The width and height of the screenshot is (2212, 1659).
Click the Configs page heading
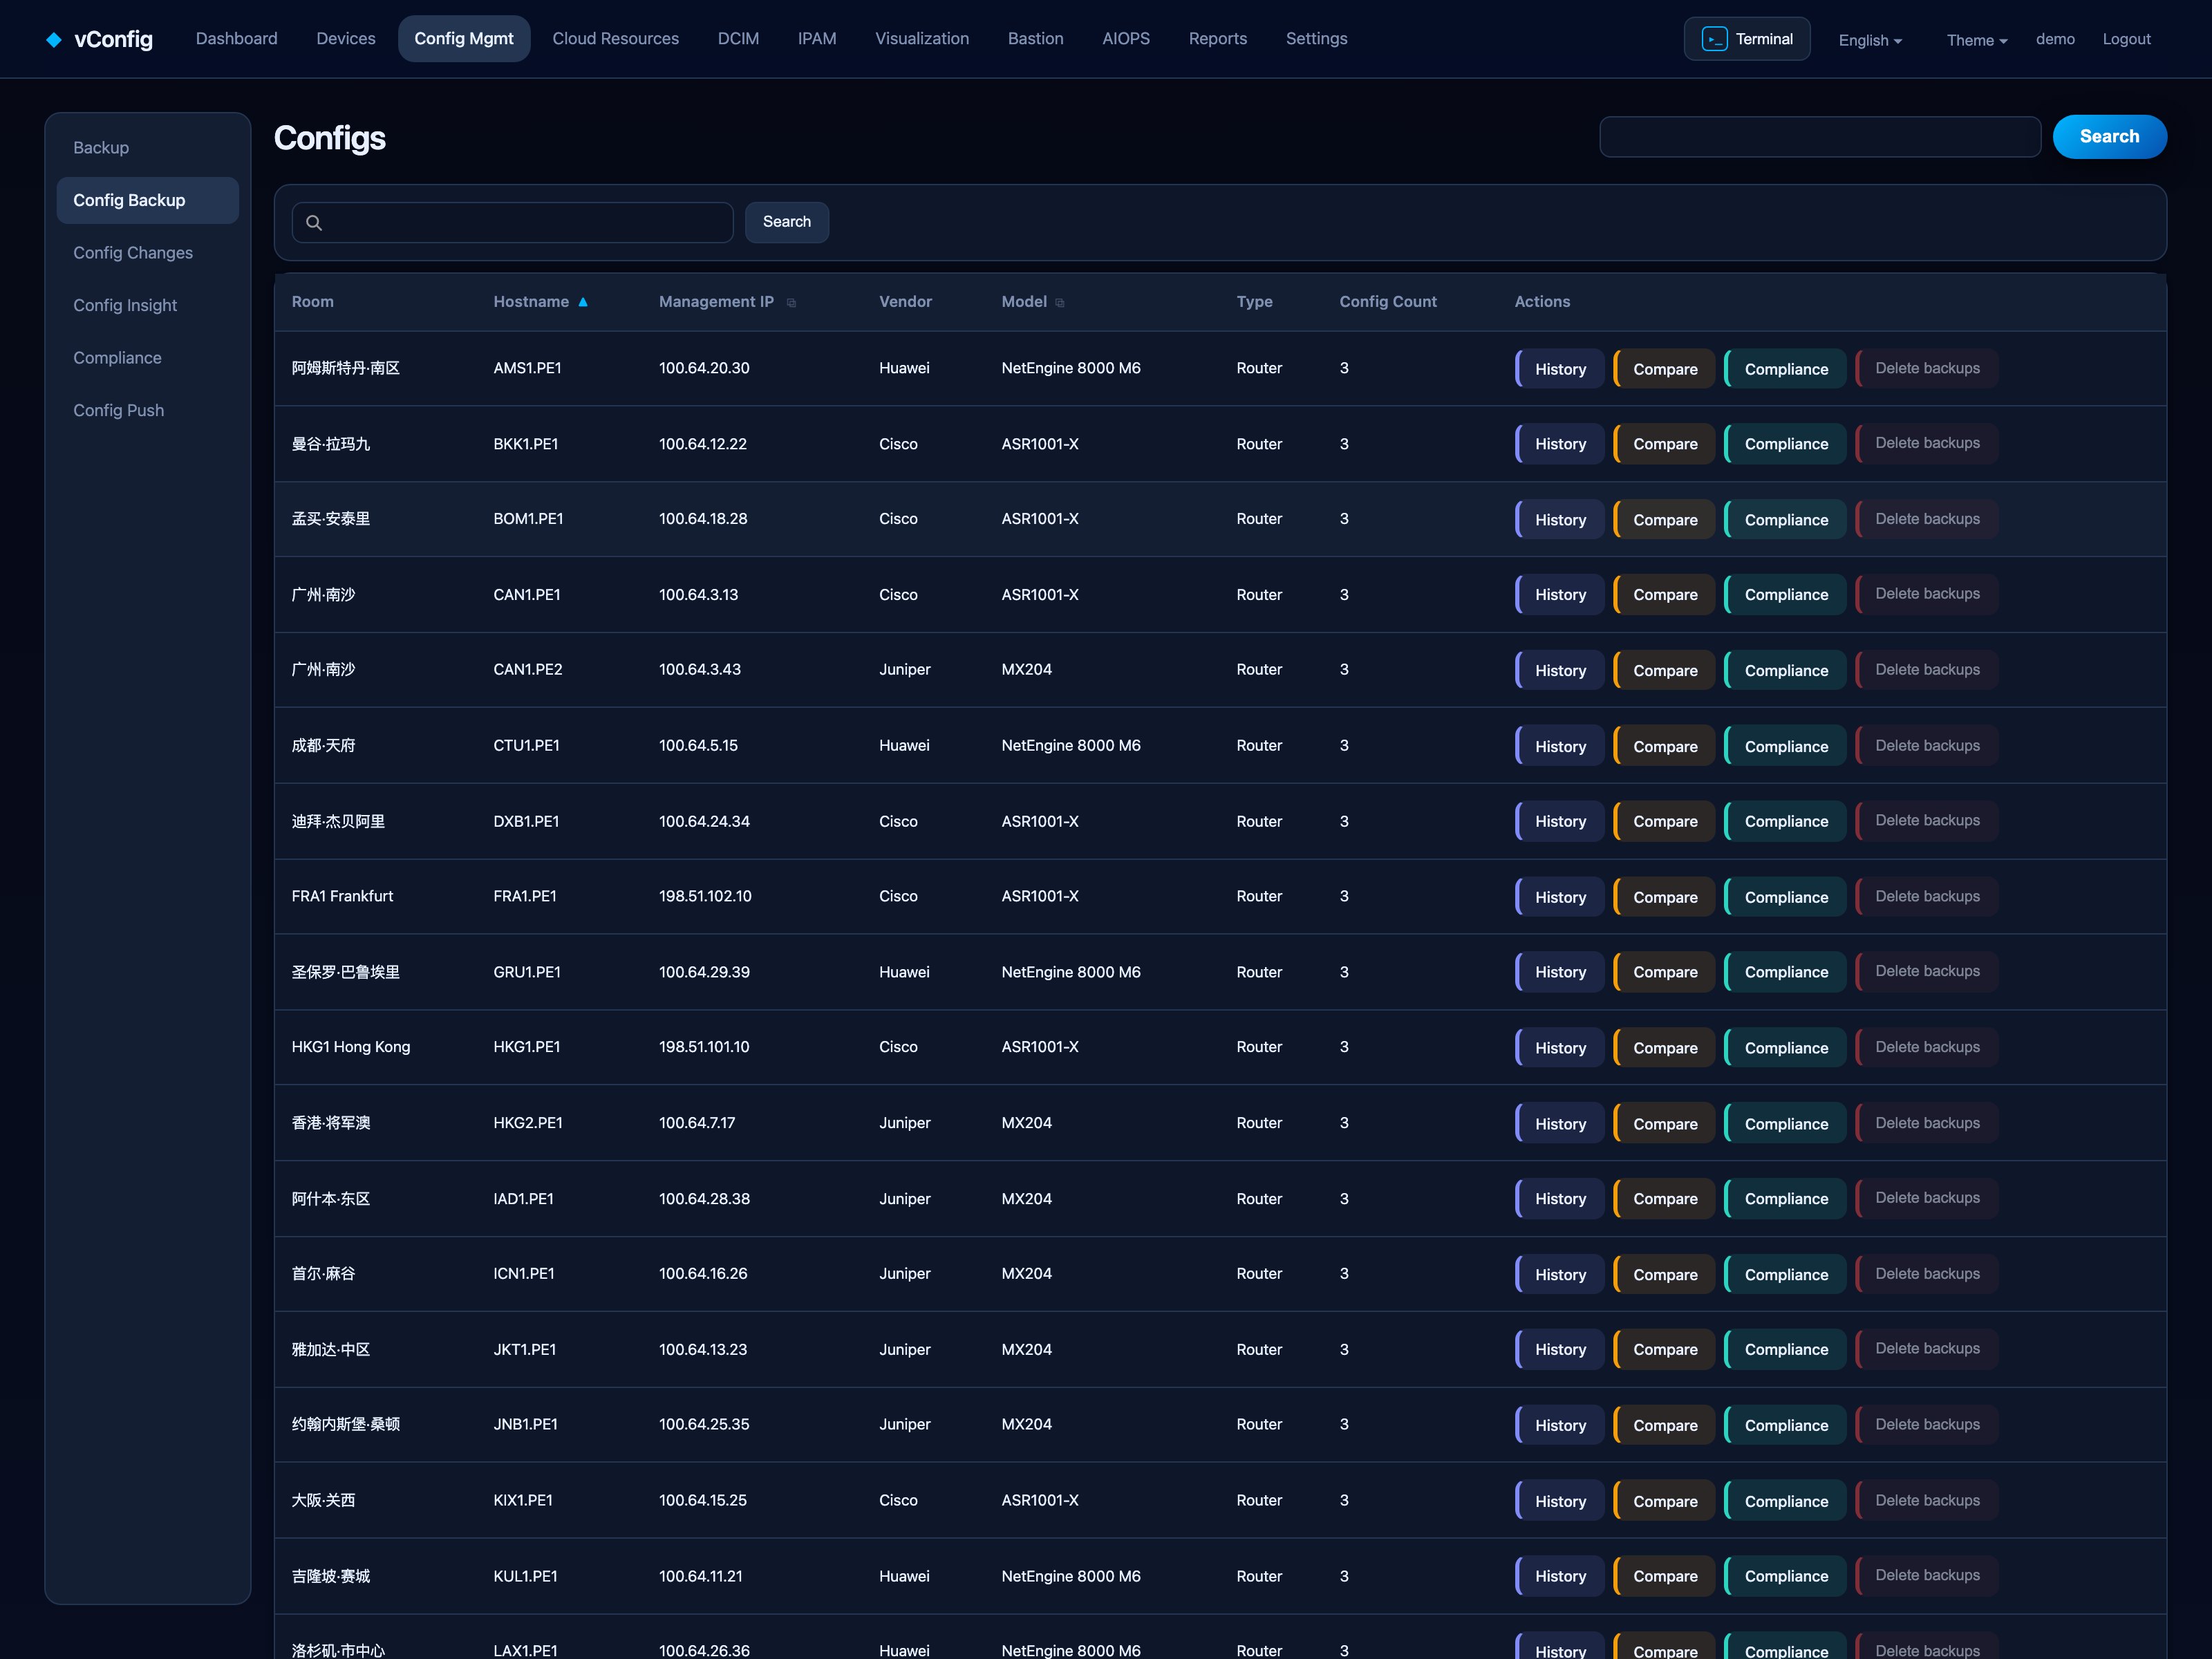click(x=330, y=138)
